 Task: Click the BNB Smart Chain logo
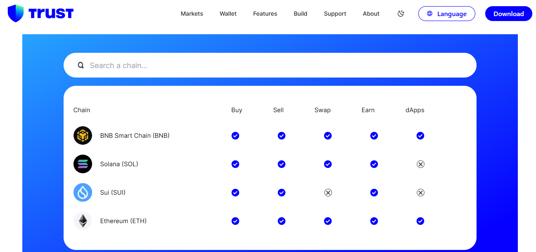pos(83,135)
